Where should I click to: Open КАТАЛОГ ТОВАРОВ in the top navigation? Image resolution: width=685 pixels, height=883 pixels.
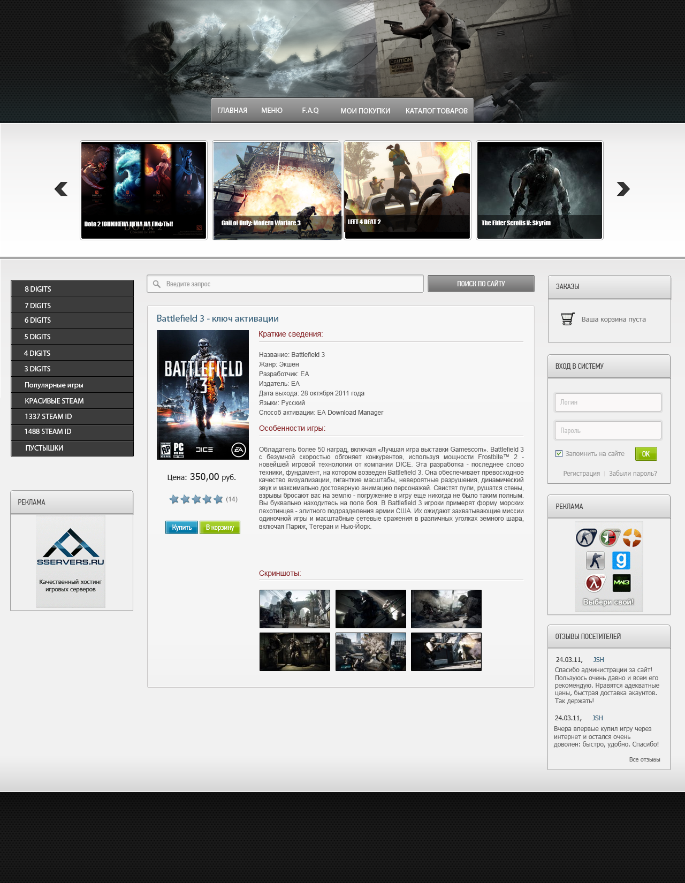pyautogui.click(x=437, y=111)
